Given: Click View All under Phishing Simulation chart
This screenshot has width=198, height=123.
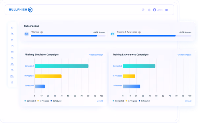Looking at the screenshot, I should 100,101.
